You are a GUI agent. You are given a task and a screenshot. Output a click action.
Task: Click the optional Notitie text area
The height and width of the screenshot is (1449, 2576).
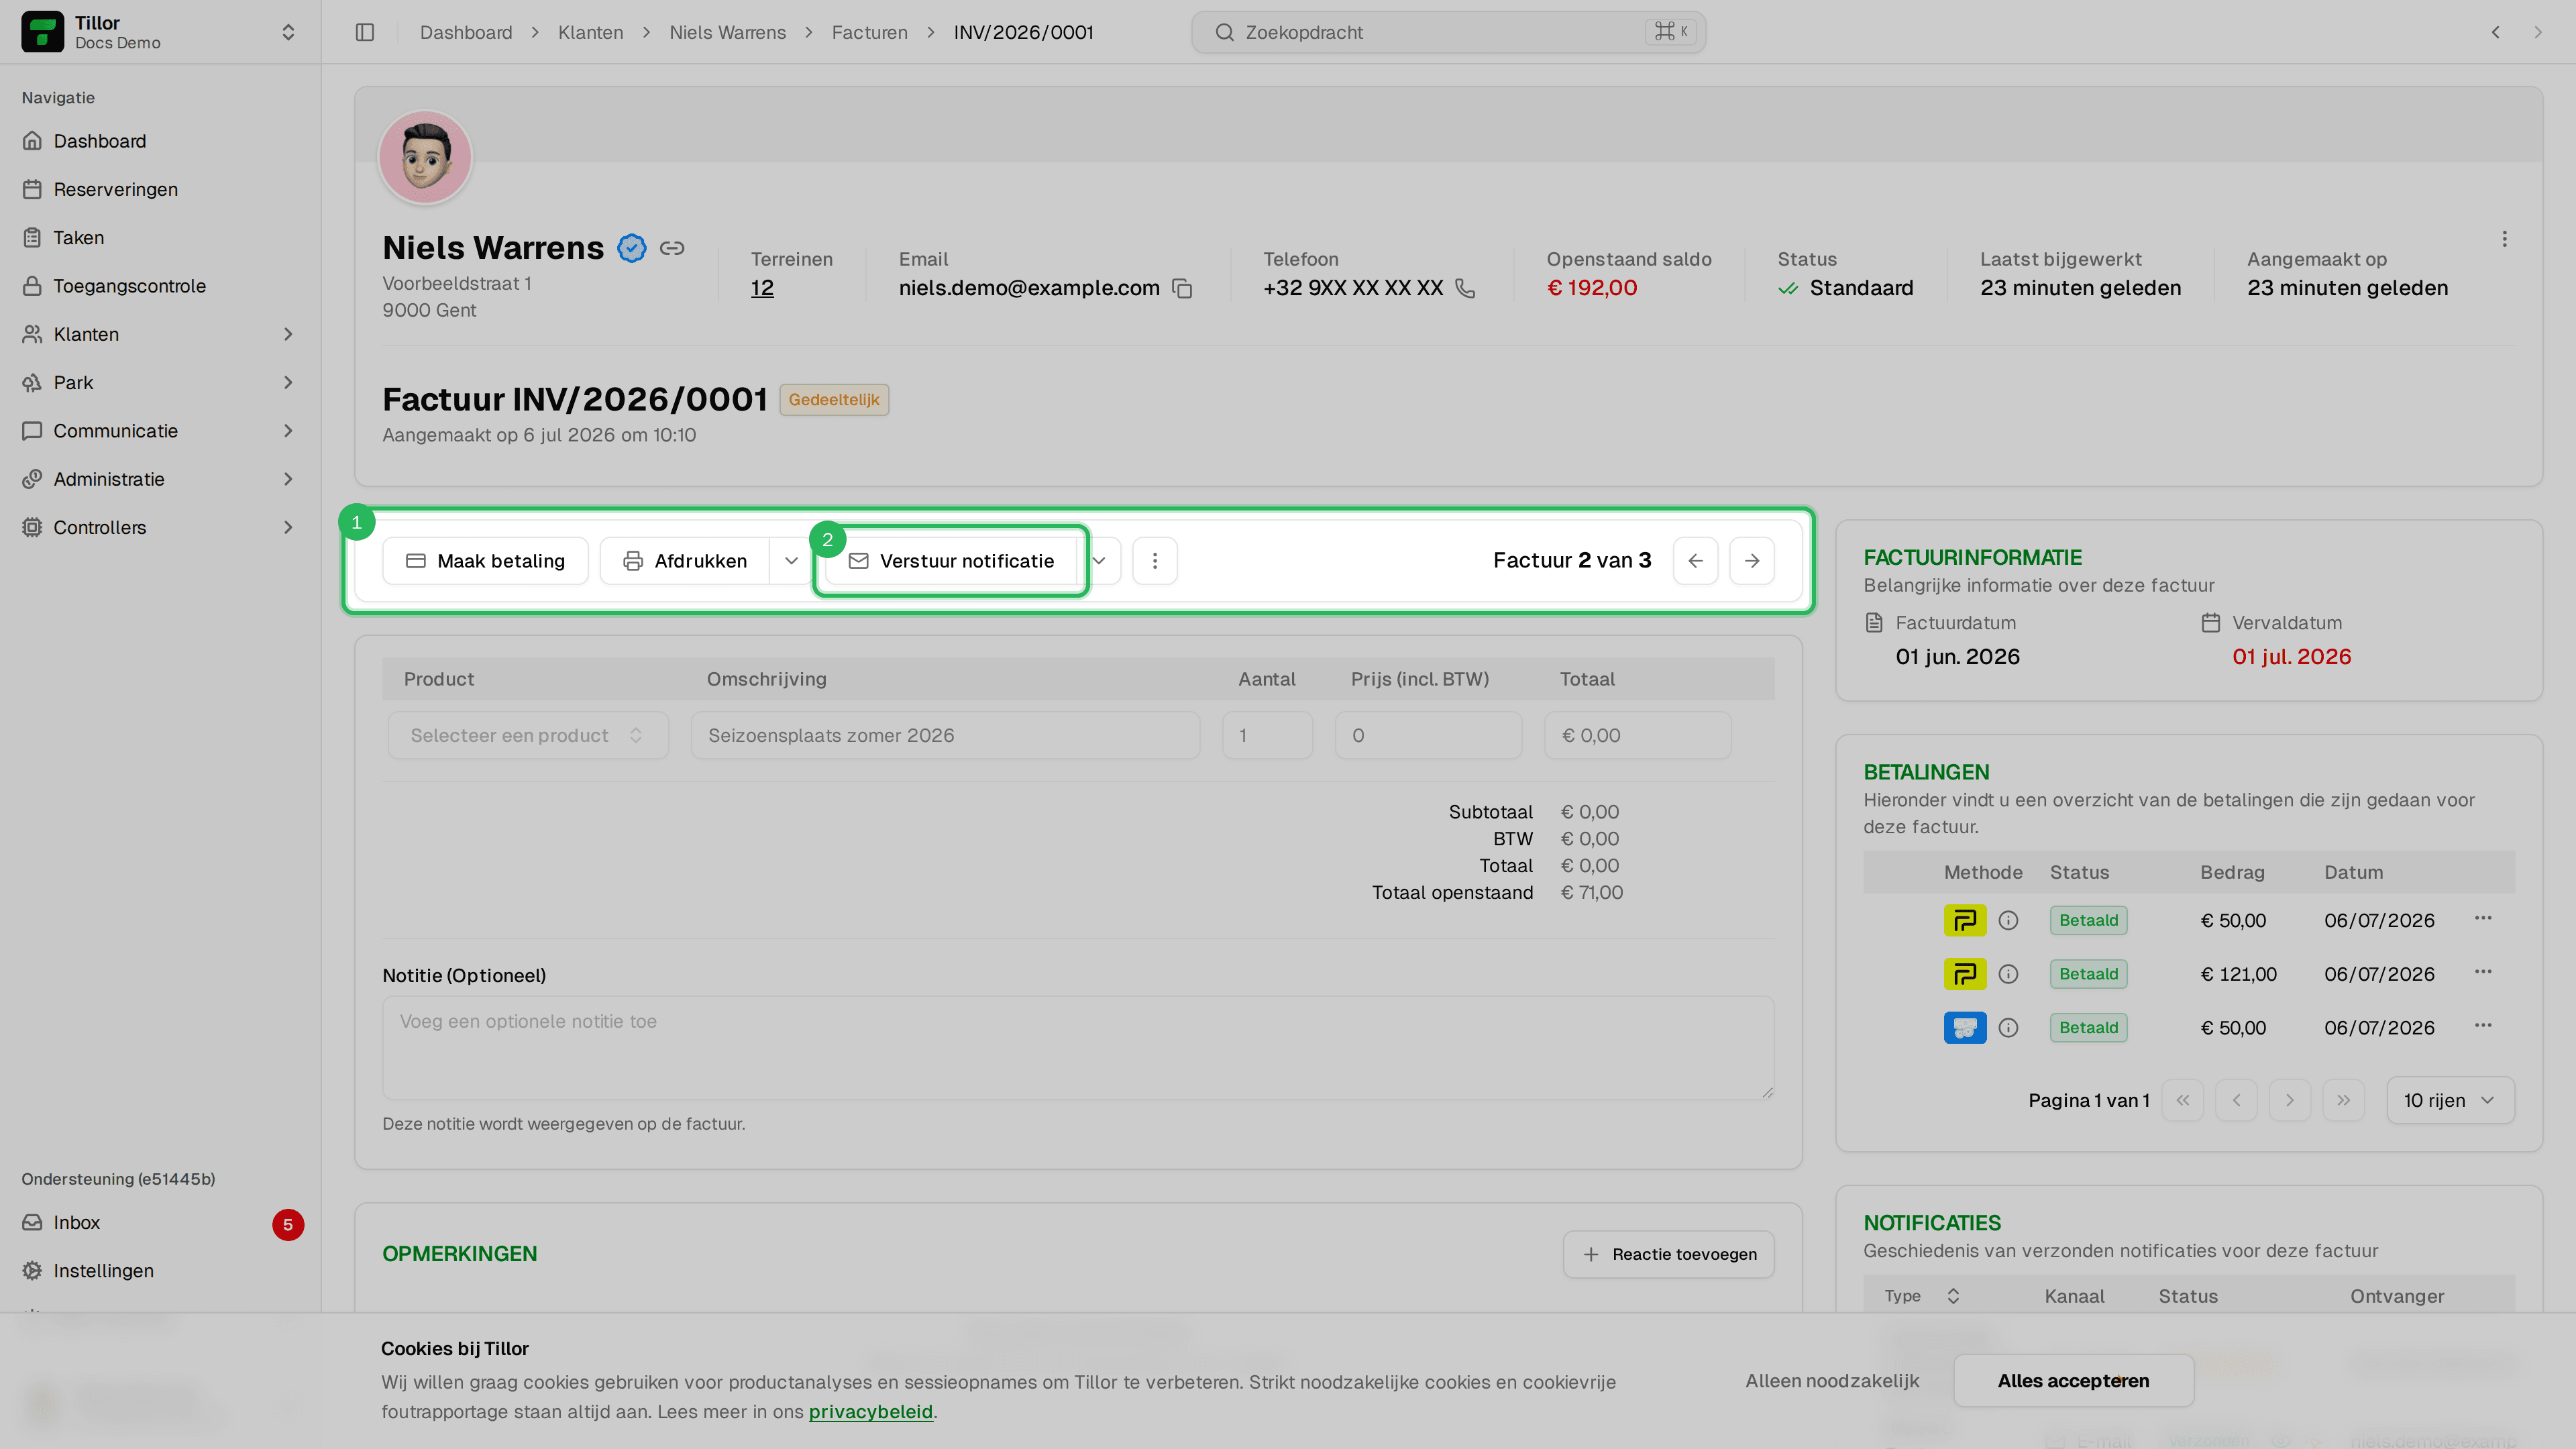pyautogui.click(x=1078, y=1048)
